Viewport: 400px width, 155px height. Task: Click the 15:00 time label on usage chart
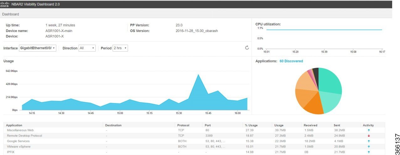point(120,113)
